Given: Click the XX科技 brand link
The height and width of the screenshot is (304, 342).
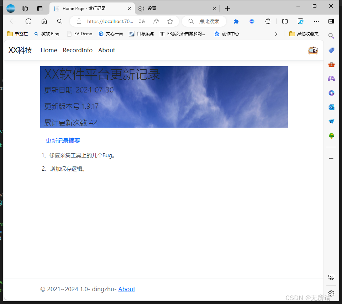Looking at the screenshot, I should 20,50.
